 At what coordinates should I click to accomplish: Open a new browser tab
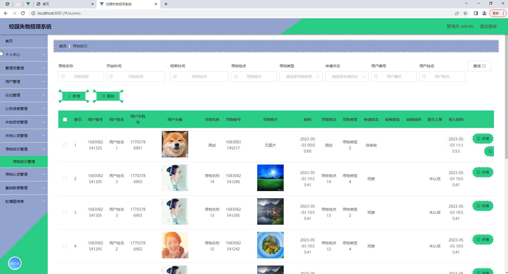(x=166, y=4)
